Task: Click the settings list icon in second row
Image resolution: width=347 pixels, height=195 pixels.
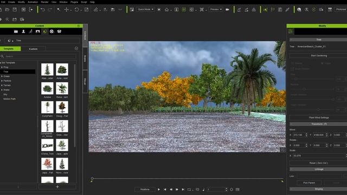Action: pos(22,19)
